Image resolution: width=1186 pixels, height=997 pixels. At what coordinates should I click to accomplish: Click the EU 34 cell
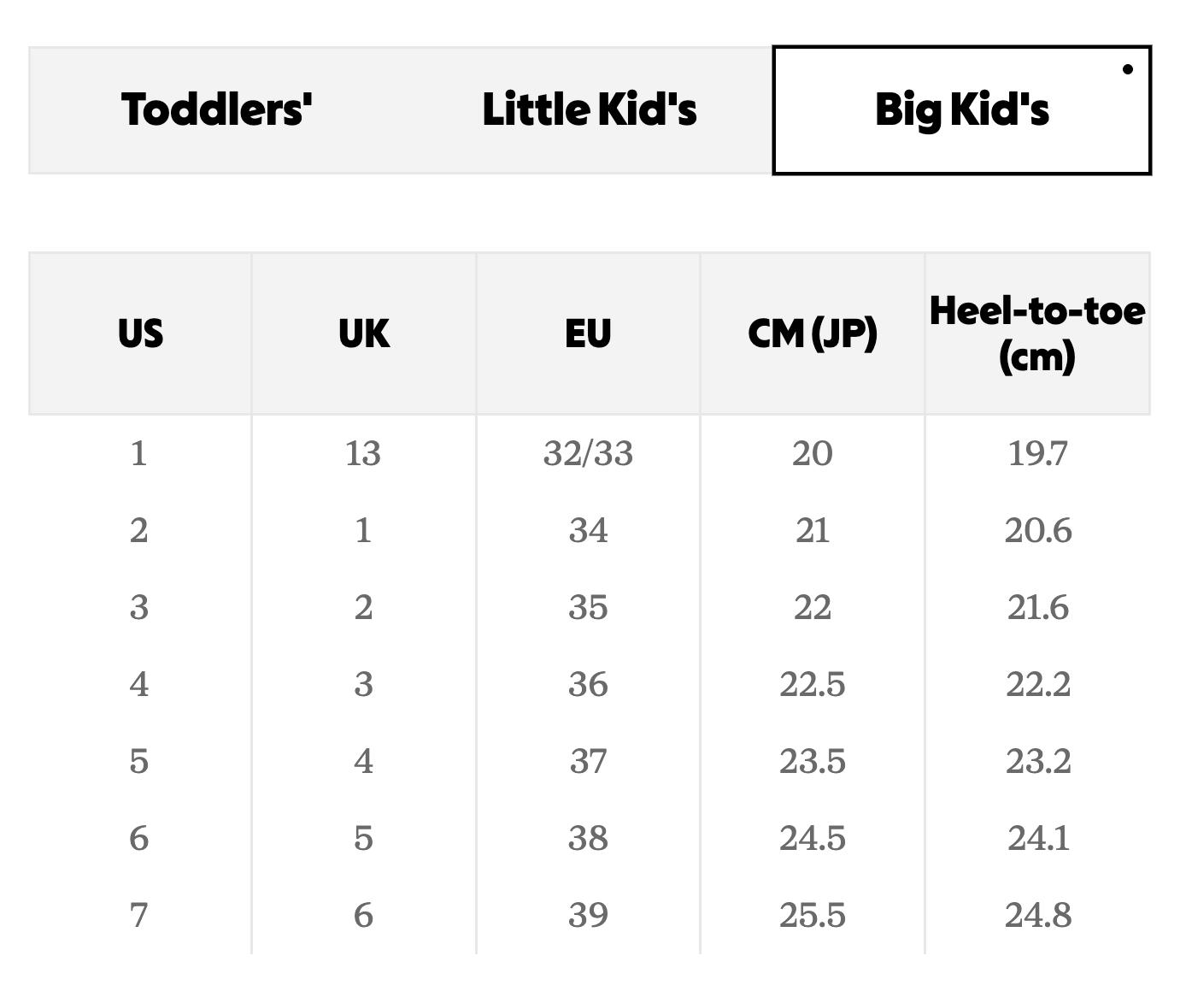point(588,530)
